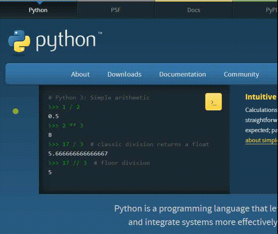Open the Docs top tab

tap(194, 10)
